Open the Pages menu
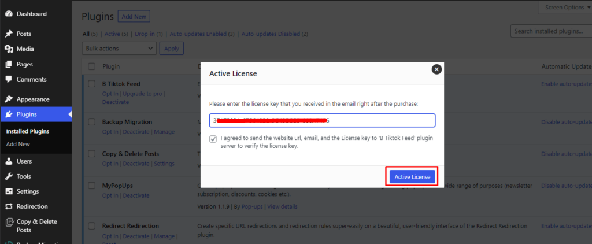Image resolution: width=592 pixels, height=244 pixels. click(x=24, y=64)
